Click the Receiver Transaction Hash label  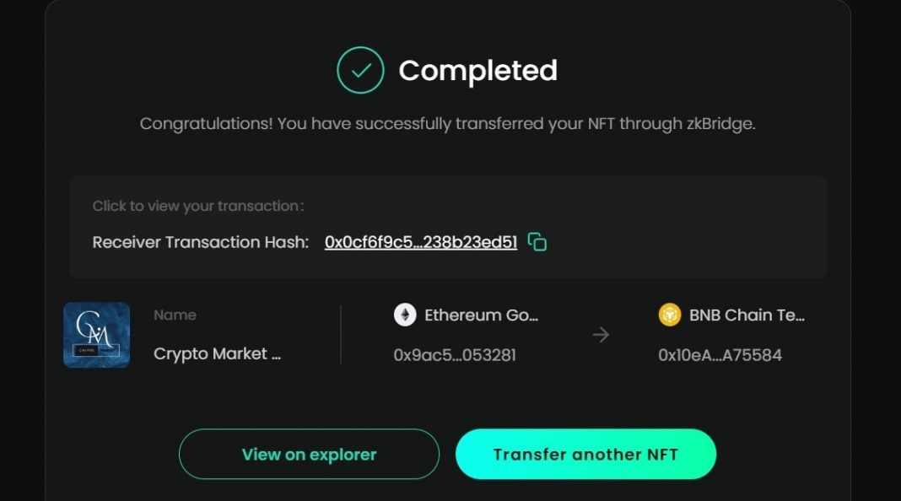(201, 242)
